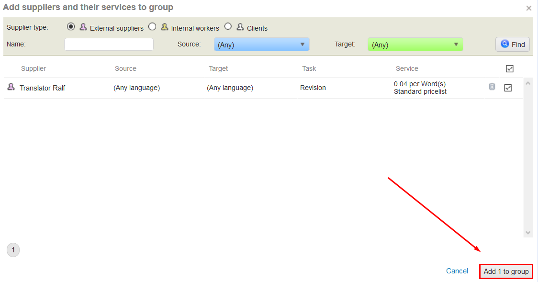Toggle the select-all checkbox in header

tap(510, 69)
